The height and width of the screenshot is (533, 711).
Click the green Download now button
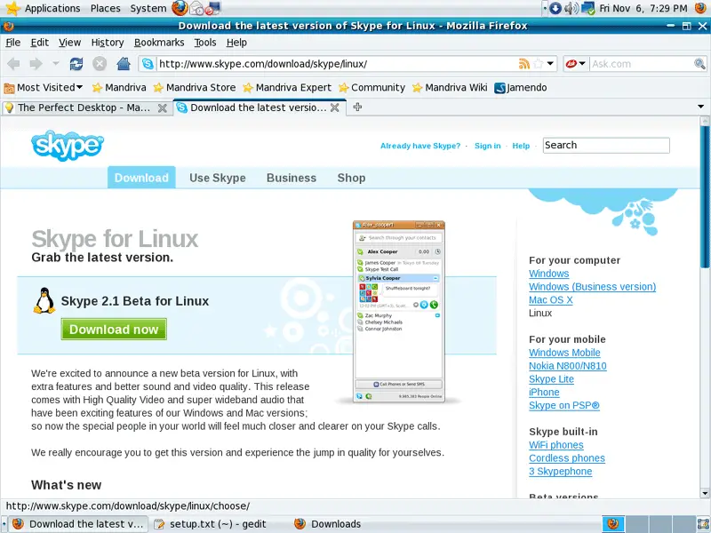pos(114,329)
